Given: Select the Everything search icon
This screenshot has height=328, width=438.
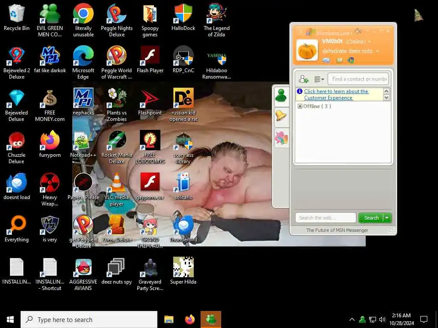Looking at the screenshot, I should [17, 229].
